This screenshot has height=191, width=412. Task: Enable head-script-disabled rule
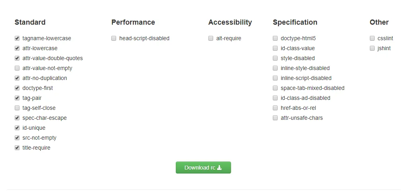(114, 39)
